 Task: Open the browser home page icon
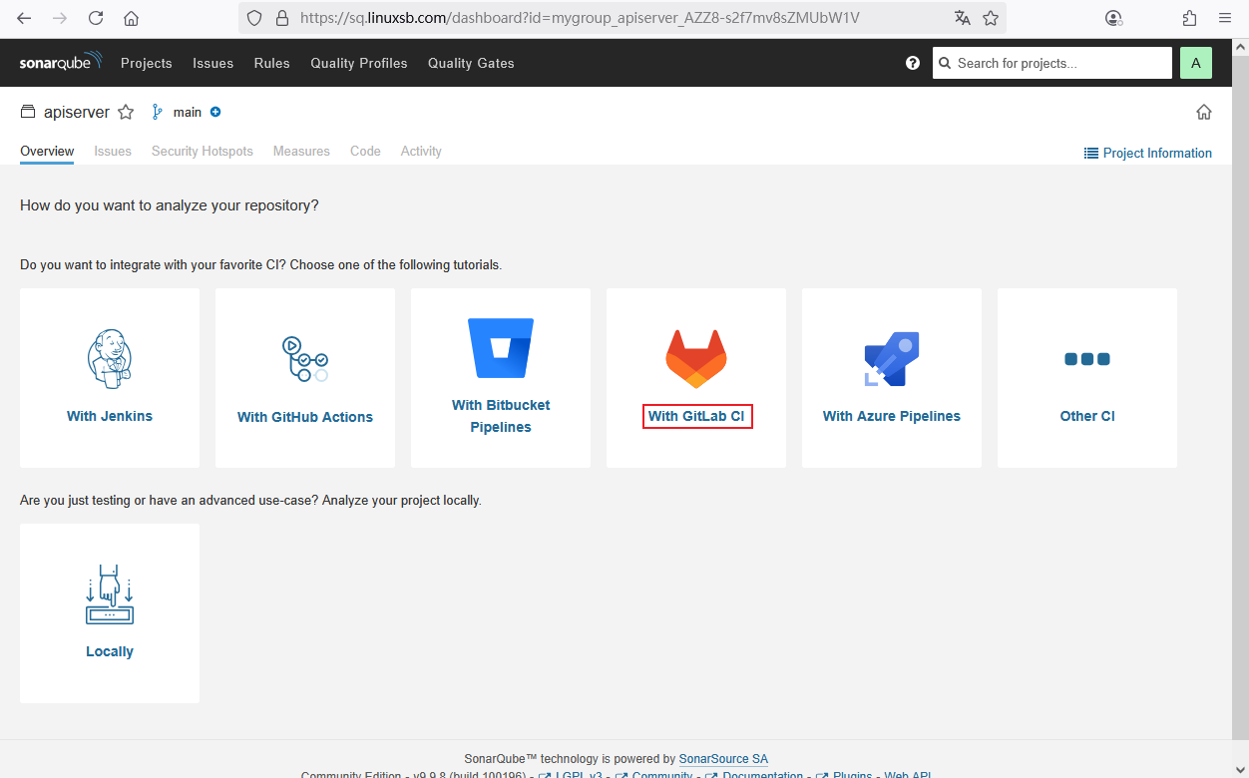click(x=131, y=18)
